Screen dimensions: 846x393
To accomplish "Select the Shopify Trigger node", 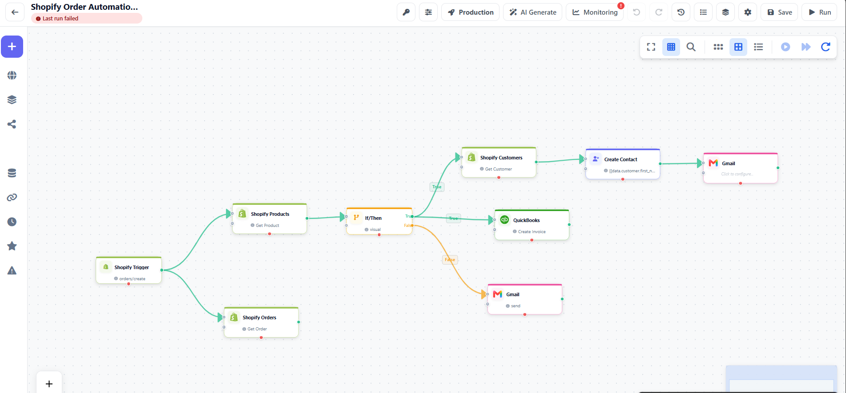I will [129, 270].
